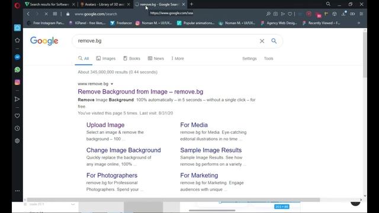This screenshot has height=213, width=379.
Task: Click the tab search magnifier icon
Action: pyautogui.click(x=328, y=4)
